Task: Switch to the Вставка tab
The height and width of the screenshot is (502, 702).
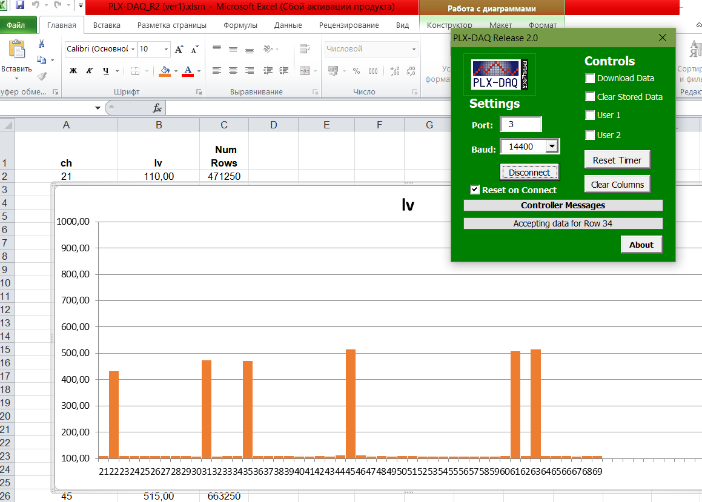Action: tap(107, 25)
